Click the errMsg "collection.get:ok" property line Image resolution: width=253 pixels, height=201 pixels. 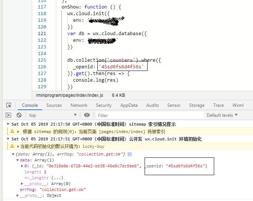(x=53, y=190)
